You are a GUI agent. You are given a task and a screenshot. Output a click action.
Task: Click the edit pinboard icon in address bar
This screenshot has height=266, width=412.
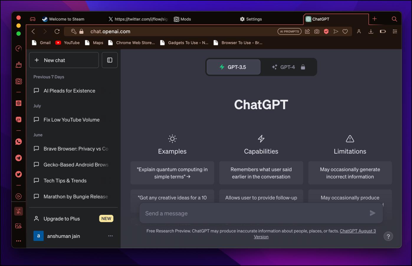click(x=307, y=31)
